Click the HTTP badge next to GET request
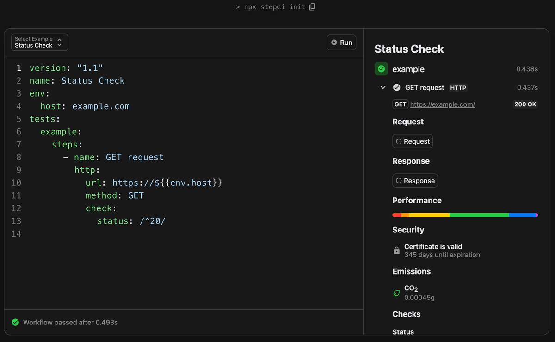 click(x=458, y=88)
